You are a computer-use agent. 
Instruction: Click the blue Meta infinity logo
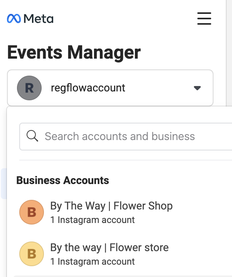[14, 19]
